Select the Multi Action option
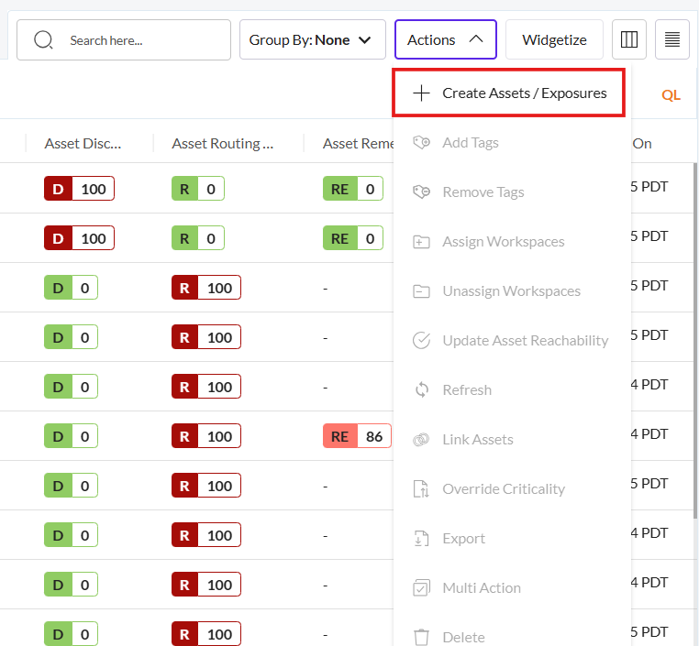The width and height of the screenshot is (699, 646). [512, 587]
